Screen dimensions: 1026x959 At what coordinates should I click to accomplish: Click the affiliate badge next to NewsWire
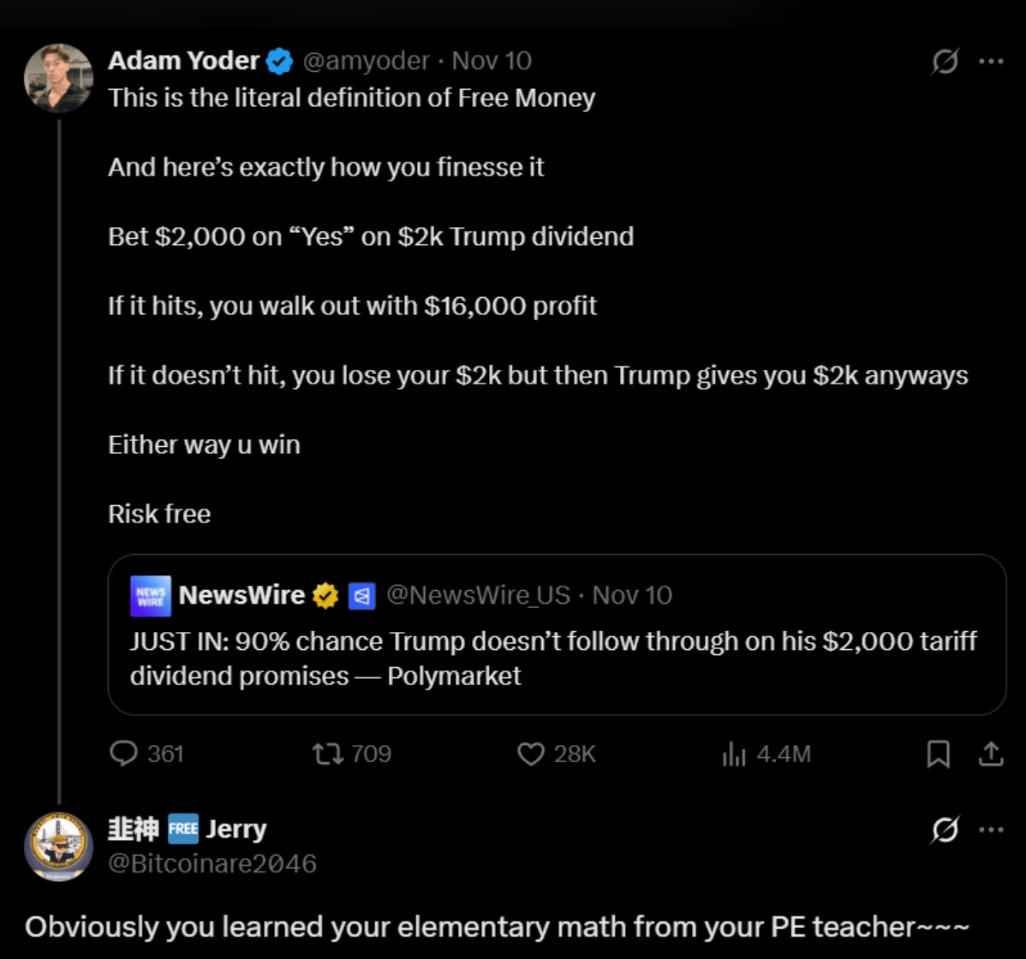click(361, 596)
